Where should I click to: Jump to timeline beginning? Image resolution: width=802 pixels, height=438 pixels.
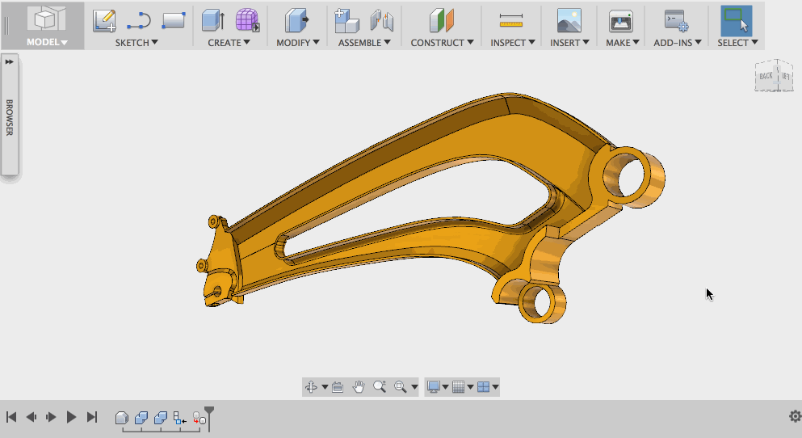[x=11, y=417]
